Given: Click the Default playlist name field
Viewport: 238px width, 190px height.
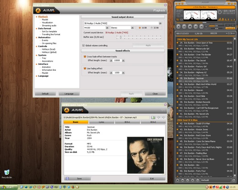Looking at the screenshot, I should coord(215,180).
